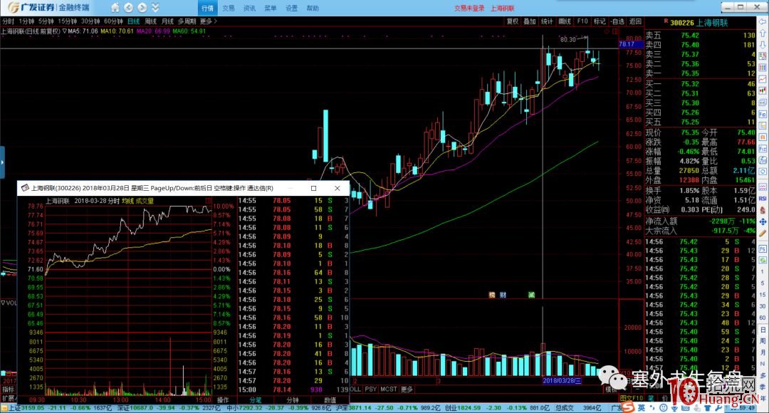Screen dimensions: 769x413
Task: Click the 标记 mark button
Action: point(600,21)
